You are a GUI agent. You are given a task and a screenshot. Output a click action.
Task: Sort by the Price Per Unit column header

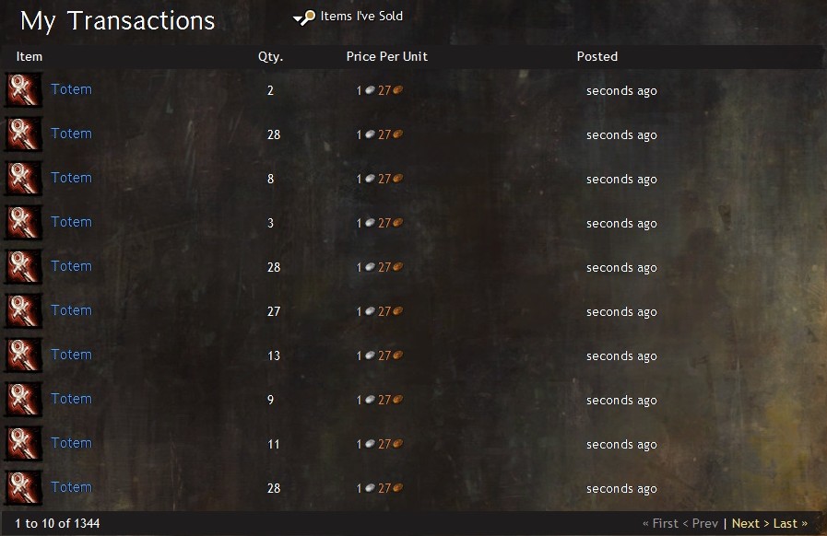386,56
